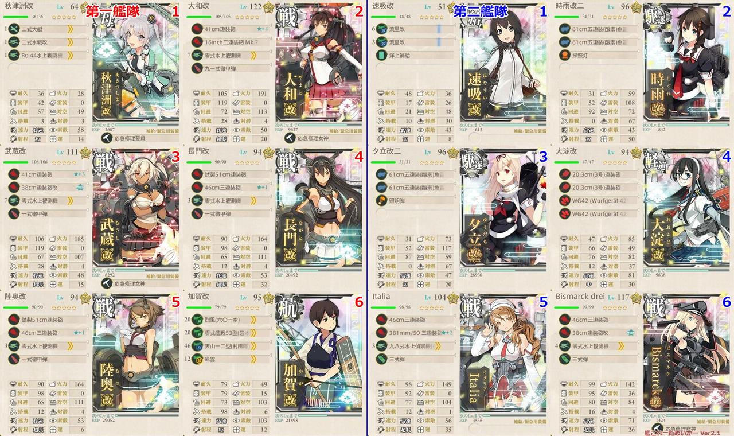
Task: Click the 烈風(六〇一空) equipment slot on 加賀改
Action: (x=229, y=319)
